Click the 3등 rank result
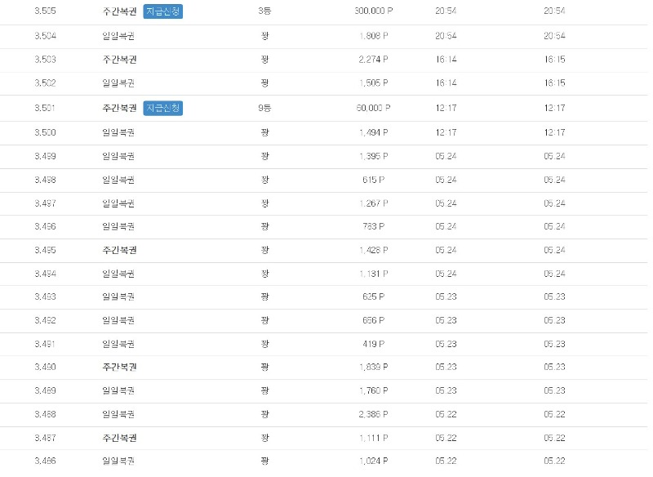This screenshot has height=477, width=653. pos(264,11)
